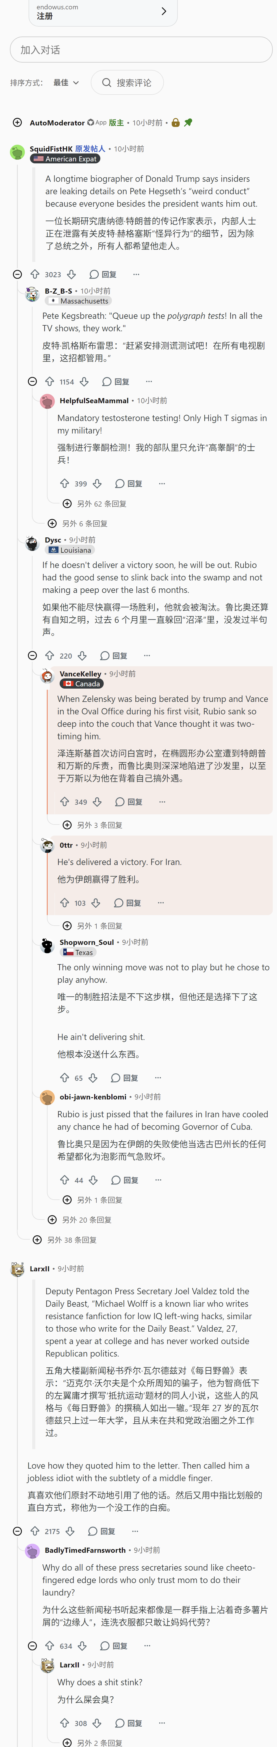Open more options on Shopworn_Soul's comment
Image resolution: width=277 pixels, height=1747 pixels.
pyautogui.click(x=158, y=1078)
